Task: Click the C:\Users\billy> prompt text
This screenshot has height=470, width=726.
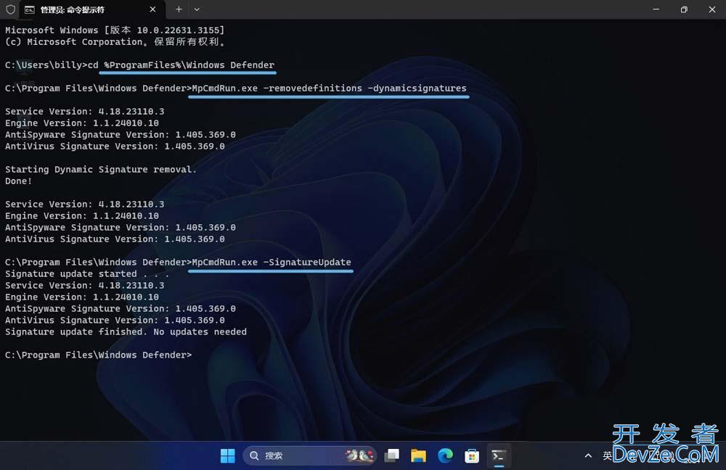Action: point(46,65)
